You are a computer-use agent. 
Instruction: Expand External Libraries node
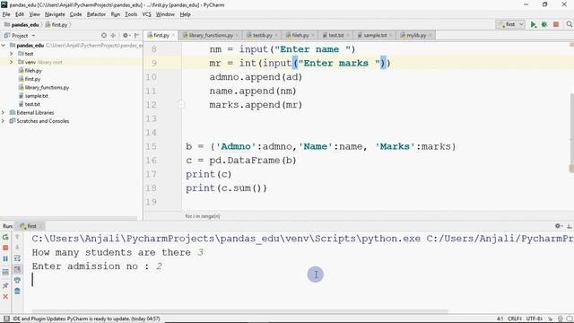(4, 112)
